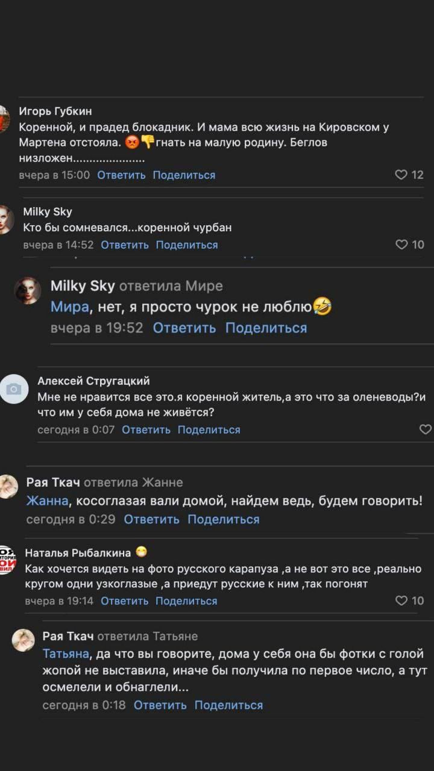Open Наталья Рыбалкина's avatar image
The height and width of the screenshot is (771, 434).
pos(8,557)
